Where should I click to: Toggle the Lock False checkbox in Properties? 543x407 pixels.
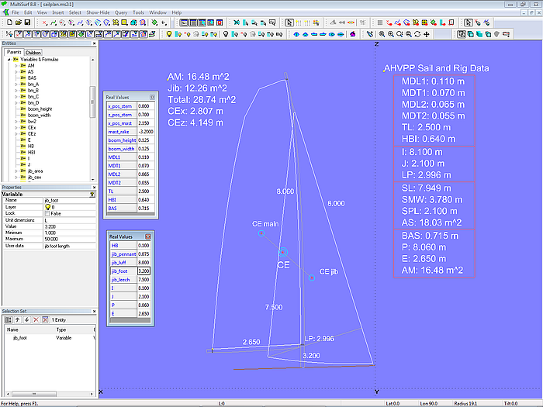click(x=47, y=213)
